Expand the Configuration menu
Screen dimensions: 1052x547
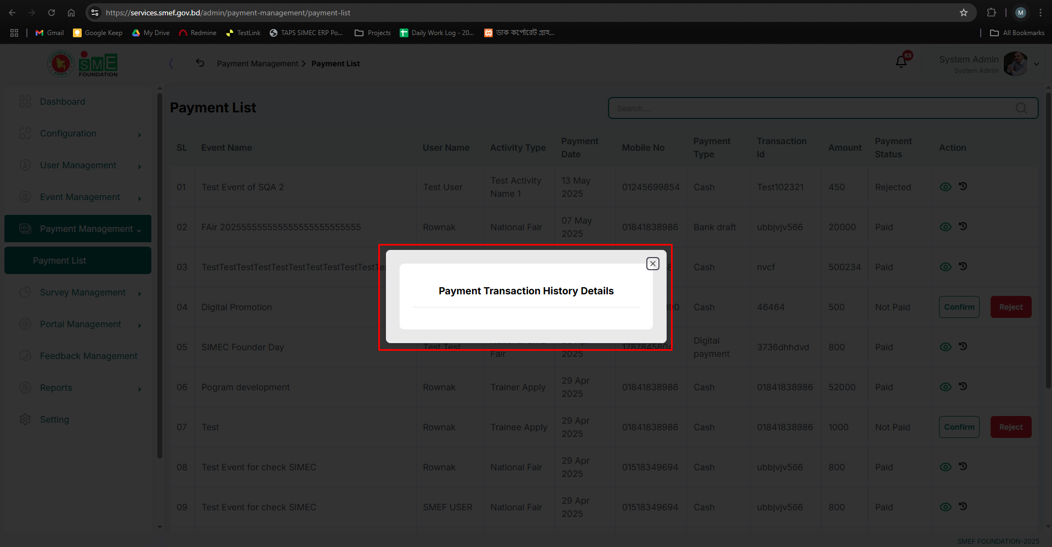78,133
